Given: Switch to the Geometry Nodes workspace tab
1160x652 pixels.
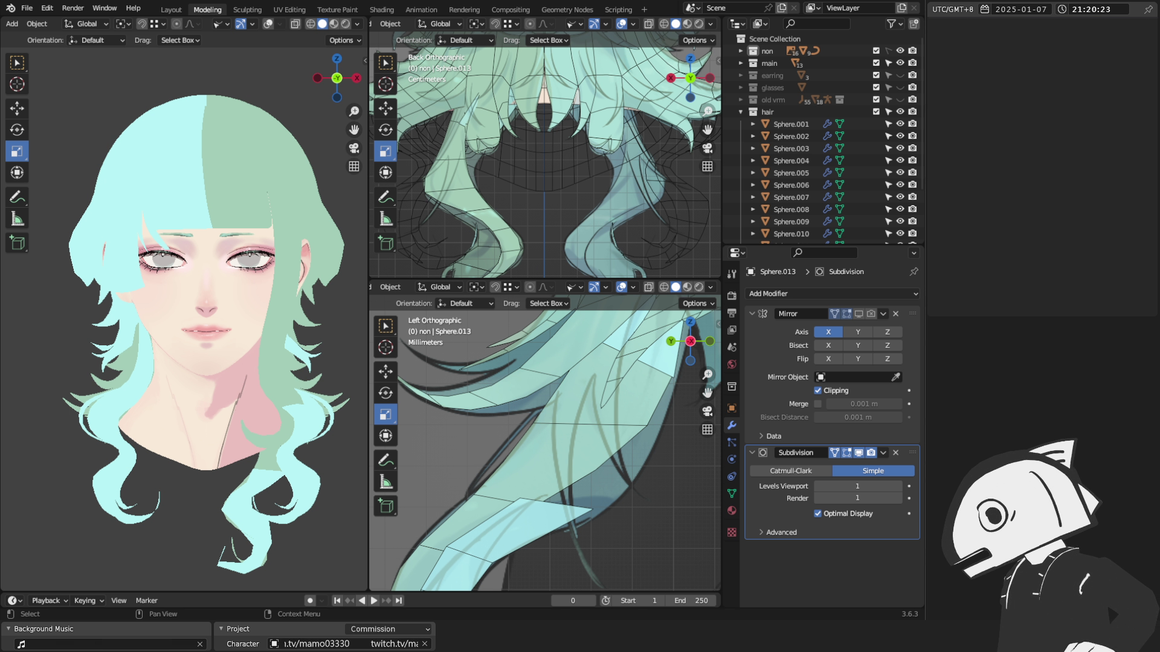Looking at the screenshot, I should [567, 10].
